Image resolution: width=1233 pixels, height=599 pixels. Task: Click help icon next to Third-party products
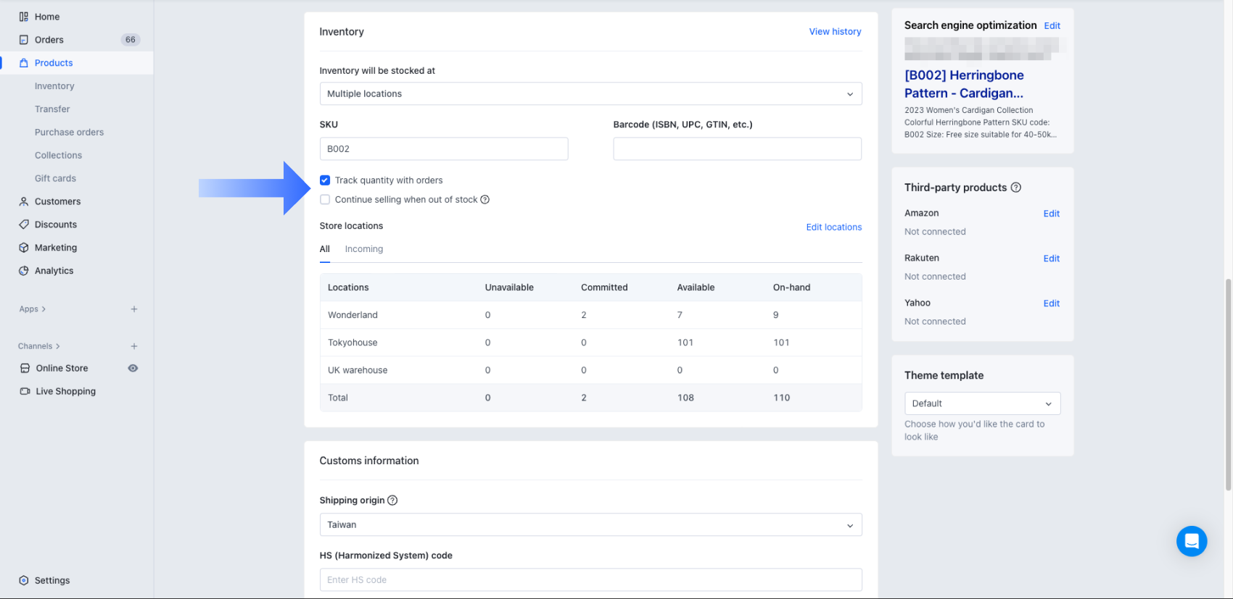pos(1015,188)
